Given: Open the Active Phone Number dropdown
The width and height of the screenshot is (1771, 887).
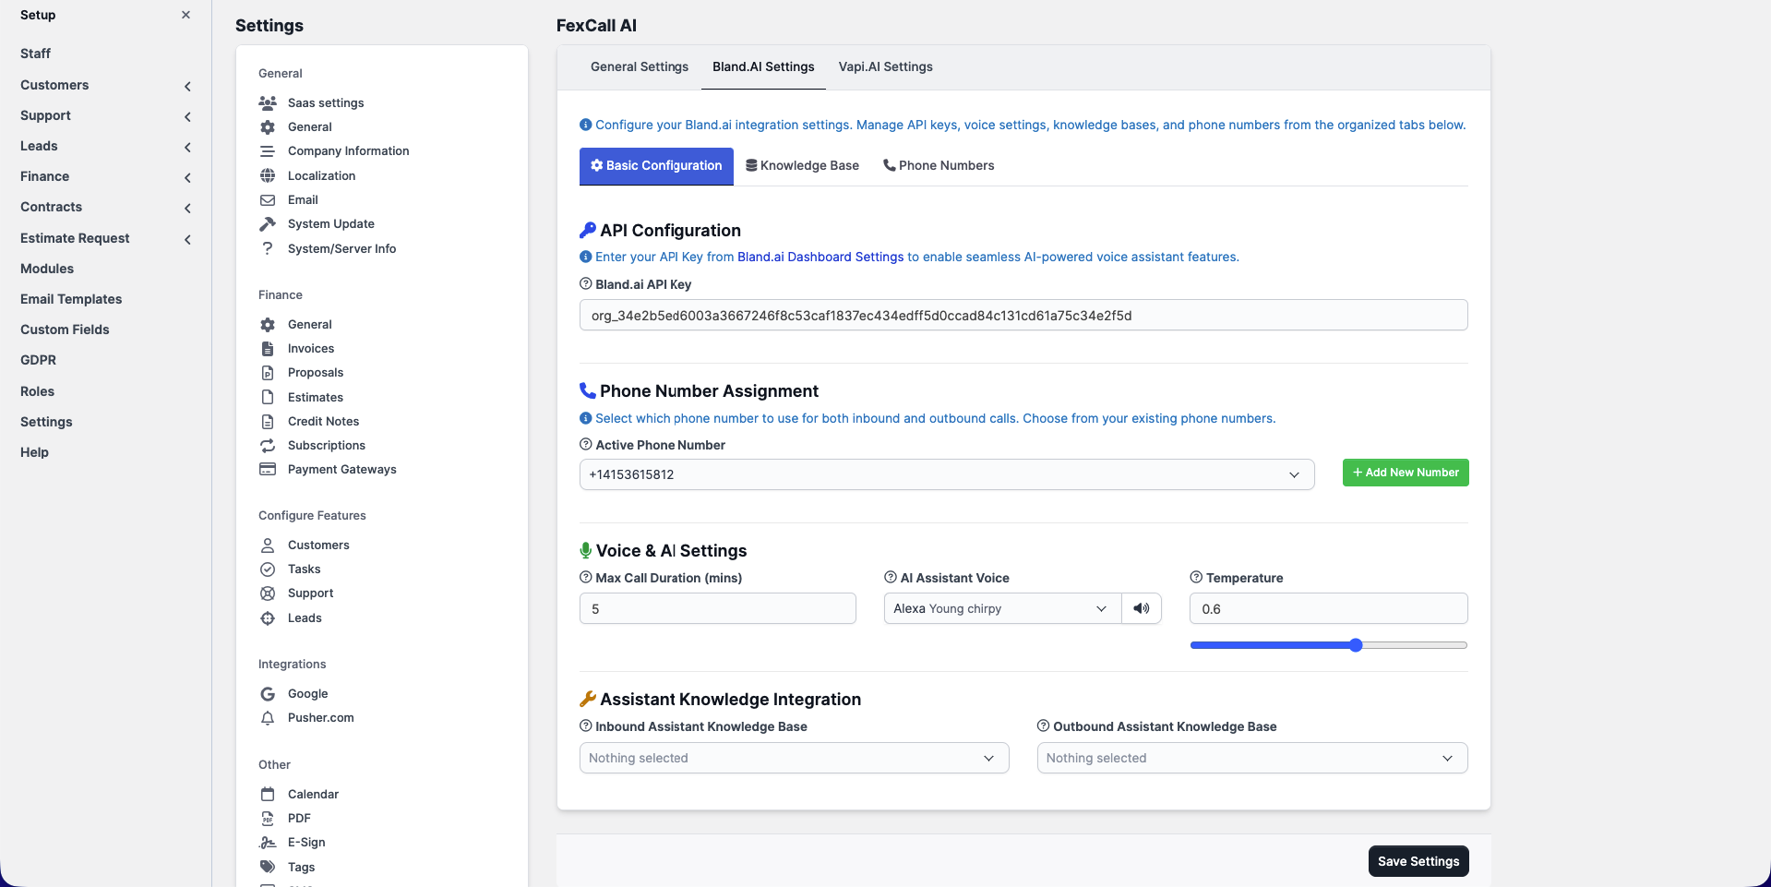Looking at the screenshot, I should click(x=946, y=474).
